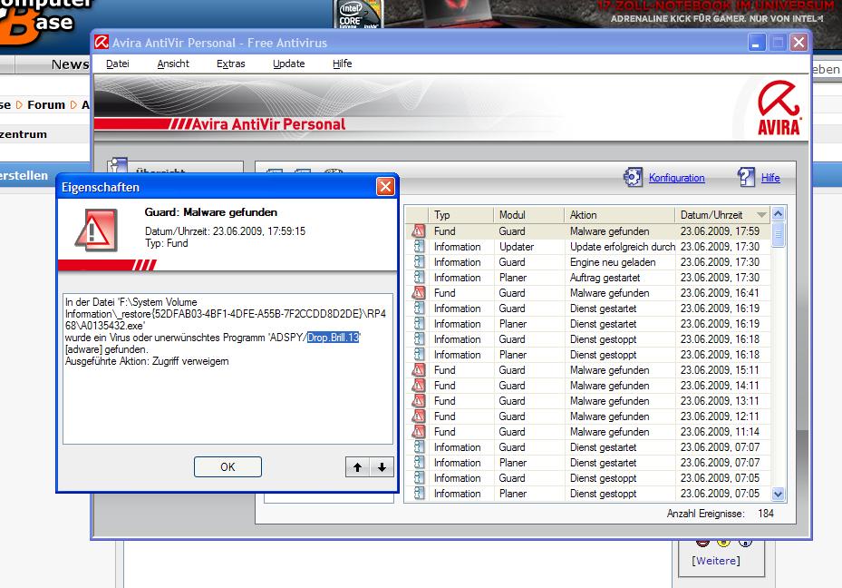842x588 pixels.
Task: Open the Extras menu
Action: [231, 64]
